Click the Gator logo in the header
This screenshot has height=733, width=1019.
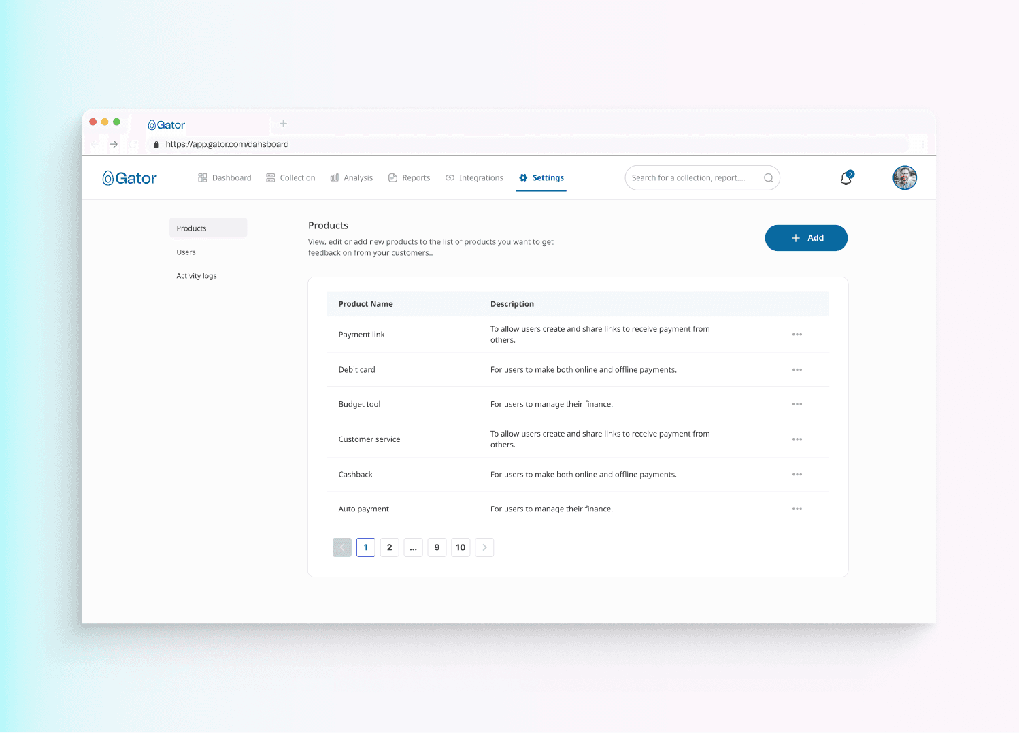[129, 178]
